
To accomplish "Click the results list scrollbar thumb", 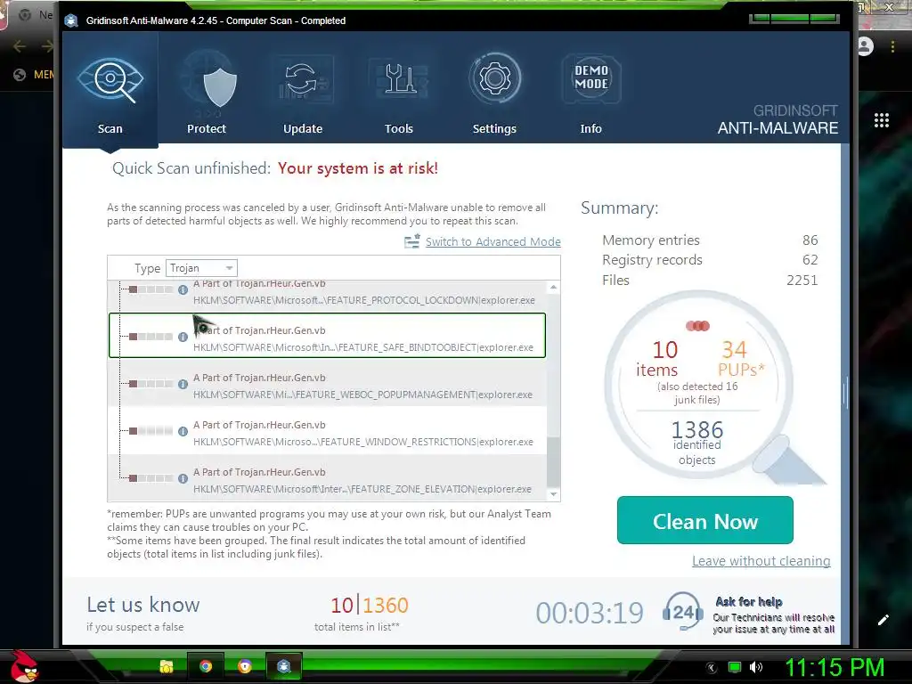I will pyautogui.click(x=553, y=462).
